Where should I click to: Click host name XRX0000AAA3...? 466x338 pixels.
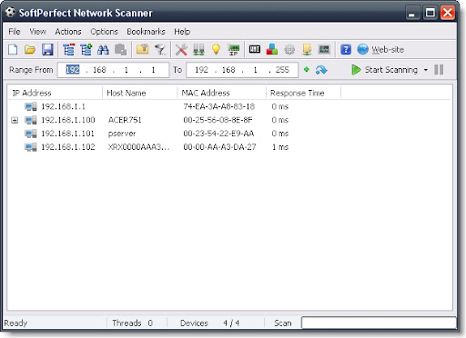pyautogui.click(x=138, y=147)
